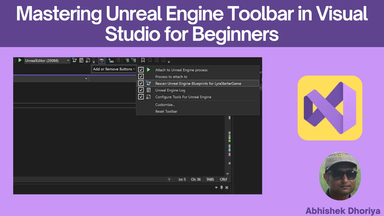Choose Customize... from the menu
This screenshot has height=216, width=384.
(x=165, y=105)
